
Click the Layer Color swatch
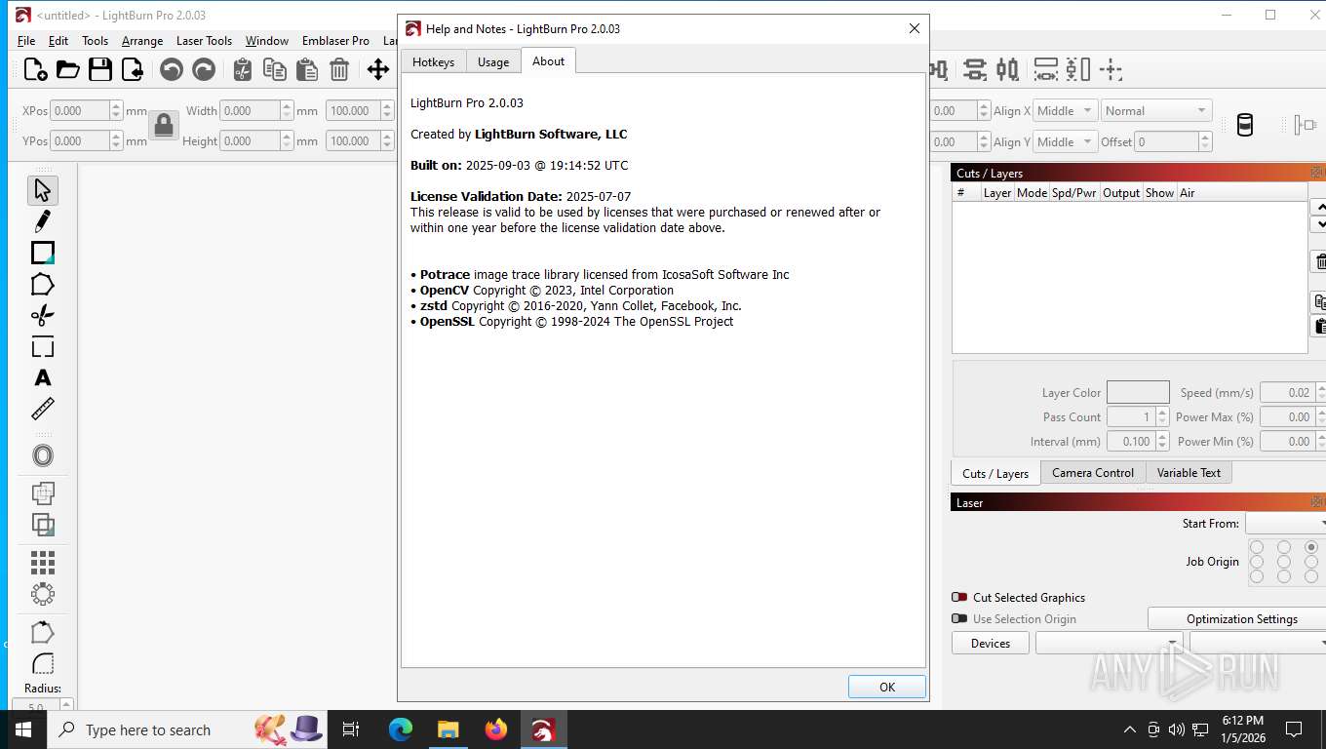tap(1138, 392)
